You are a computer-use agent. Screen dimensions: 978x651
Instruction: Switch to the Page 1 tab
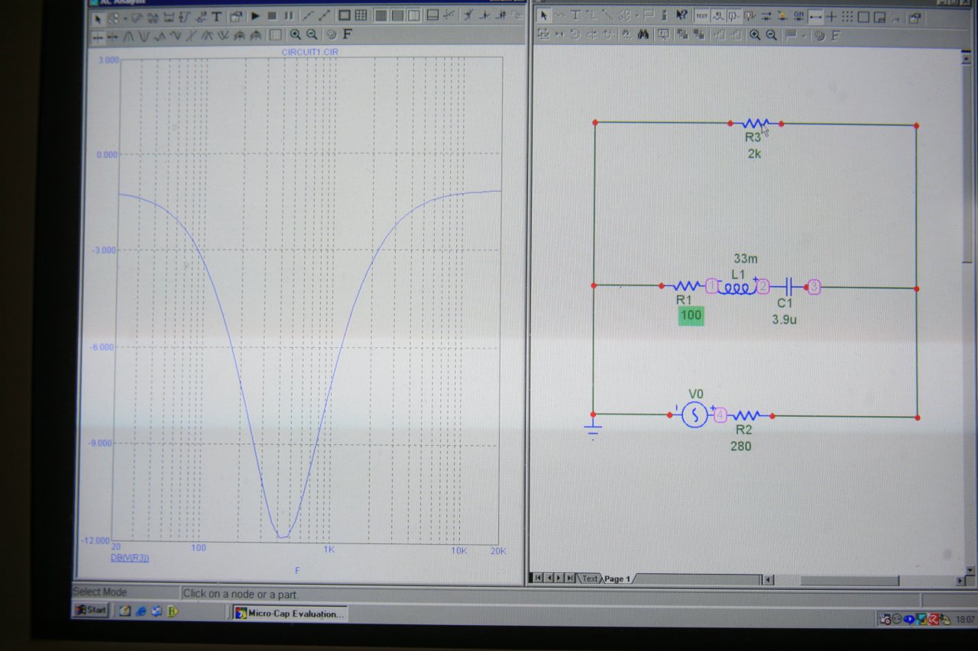(617, 578)
